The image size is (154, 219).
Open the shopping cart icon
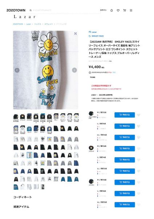[125, 10]
